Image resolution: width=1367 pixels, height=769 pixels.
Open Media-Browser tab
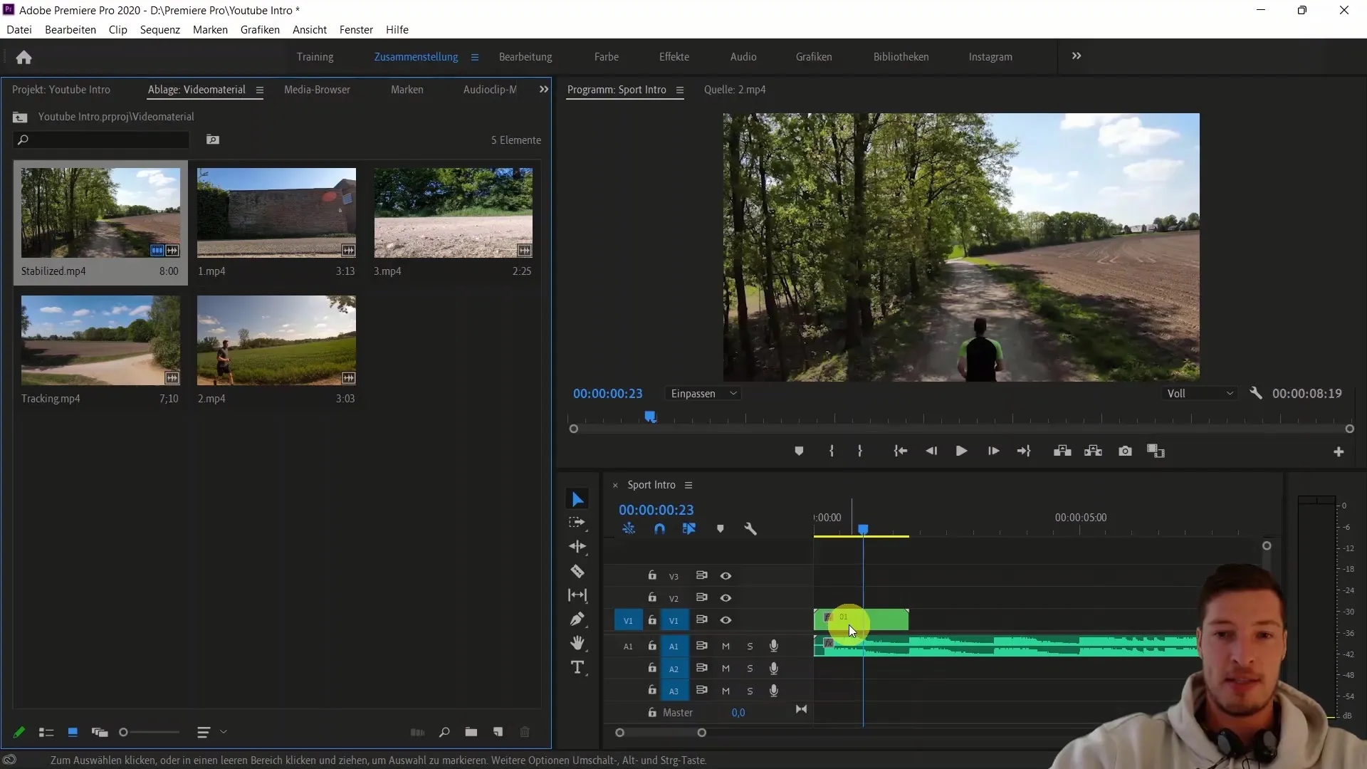coord(317,90)
